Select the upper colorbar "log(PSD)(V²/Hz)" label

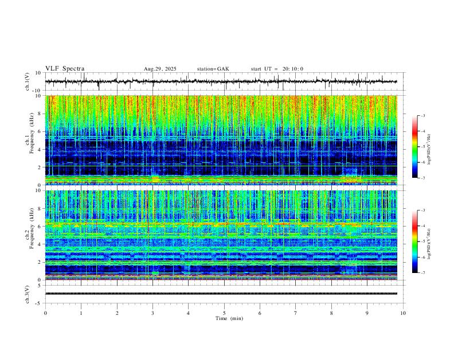[x=429, y=149]
